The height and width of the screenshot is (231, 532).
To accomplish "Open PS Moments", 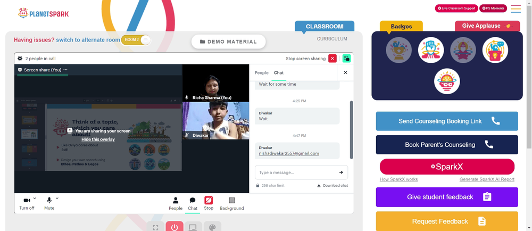I will coord(493,8).
